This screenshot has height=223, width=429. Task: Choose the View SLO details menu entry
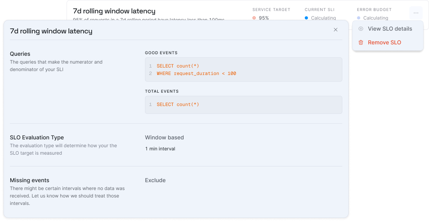tap(390, 29)
